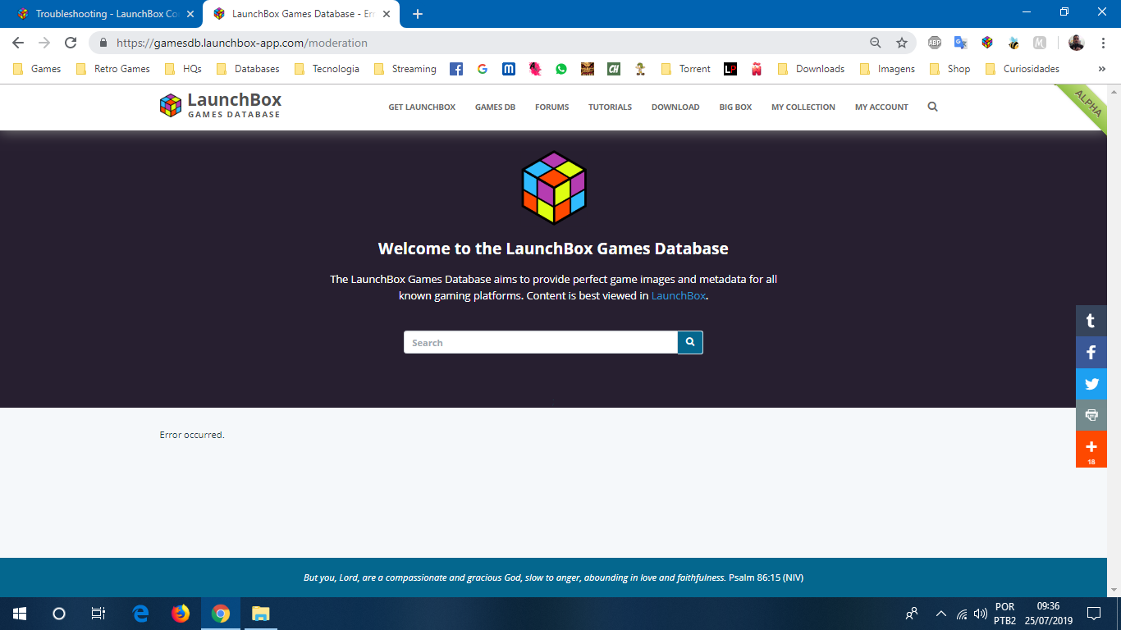Open GET LAUNCHBOX nav item

tap(422, 107)
